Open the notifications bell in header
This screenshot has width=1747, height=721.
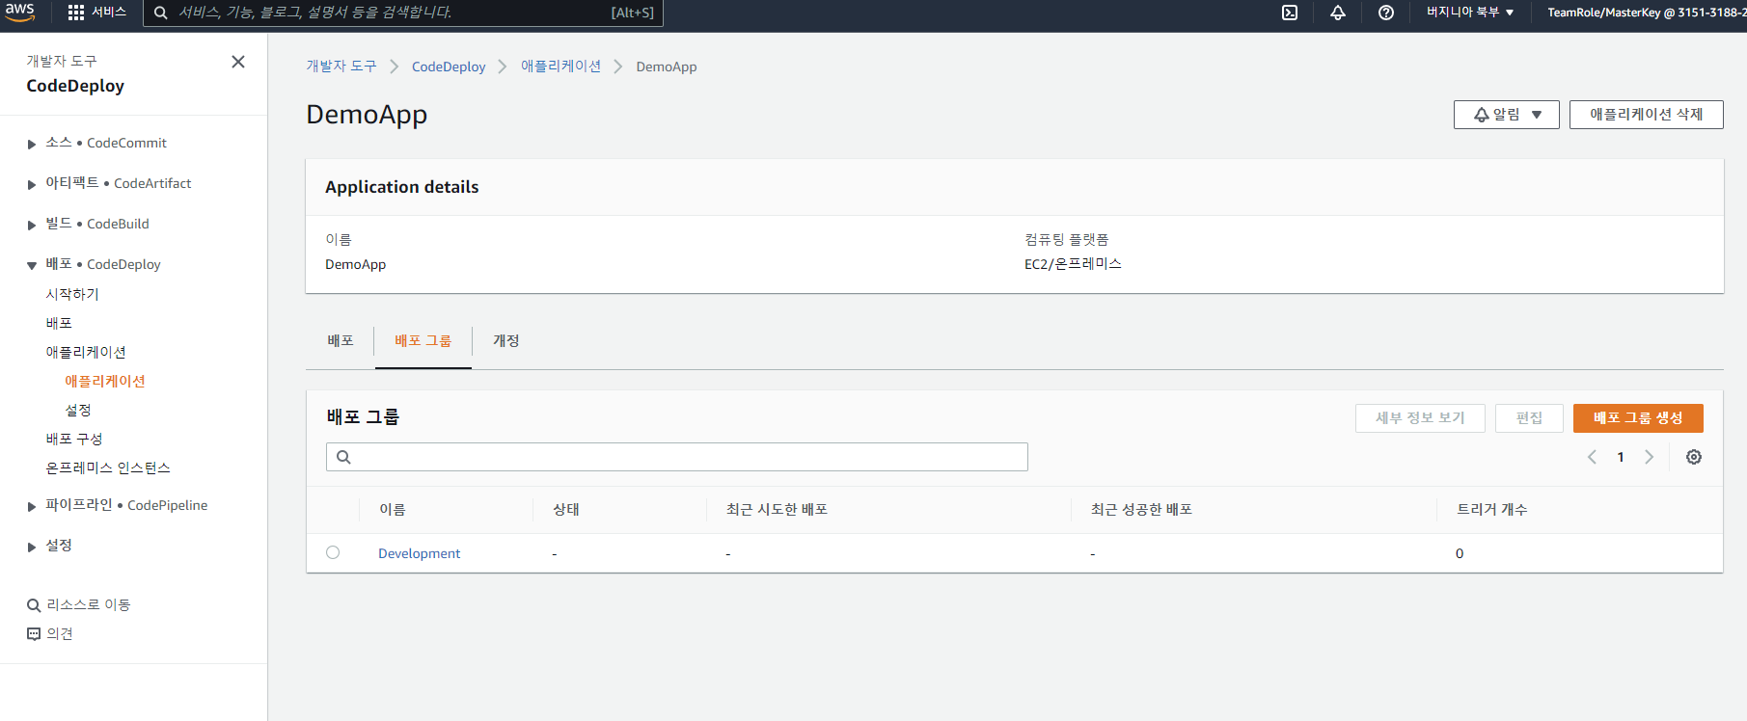[1338, 13]
